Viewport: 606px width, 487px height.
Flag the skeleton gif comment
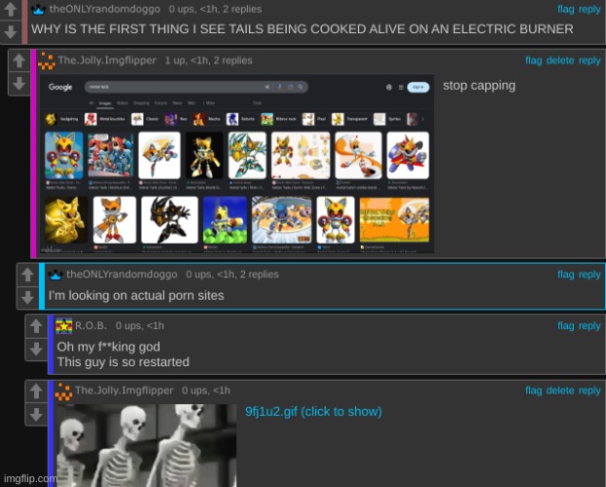coord(533,391)
